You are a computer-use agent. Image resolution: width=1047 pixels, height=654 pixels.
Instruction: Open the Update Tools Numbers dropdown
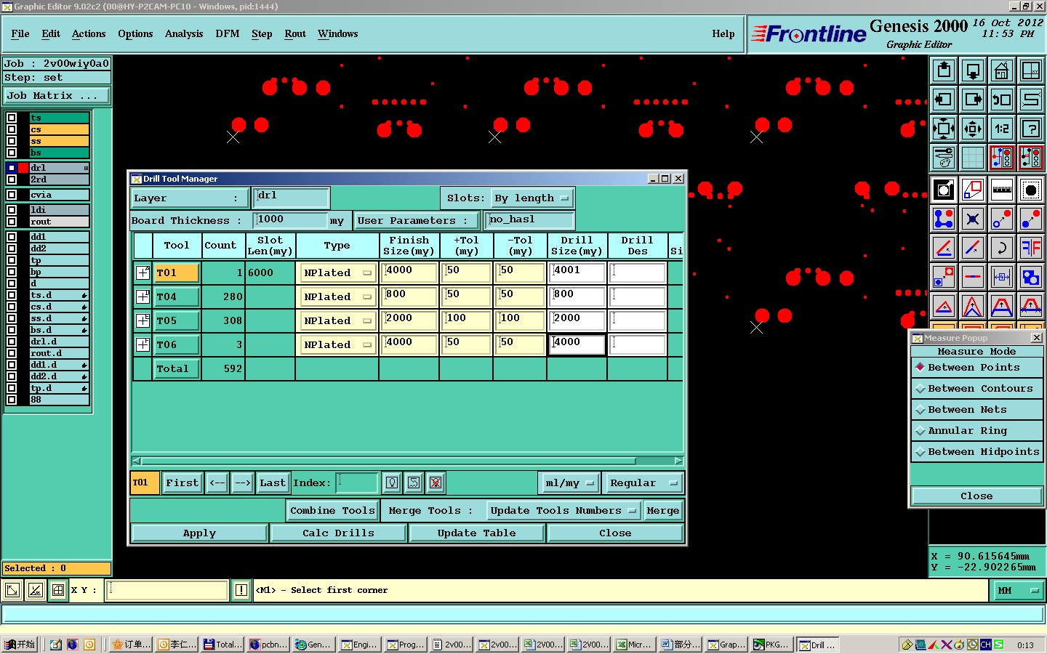click(x=563, y=511)
